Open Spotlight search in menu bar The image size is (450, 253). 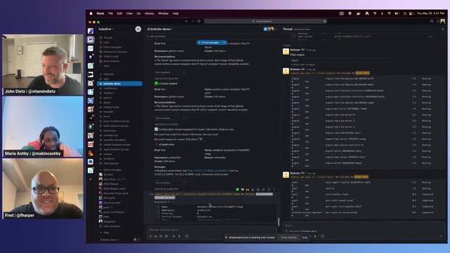click(x=405, y=13)
